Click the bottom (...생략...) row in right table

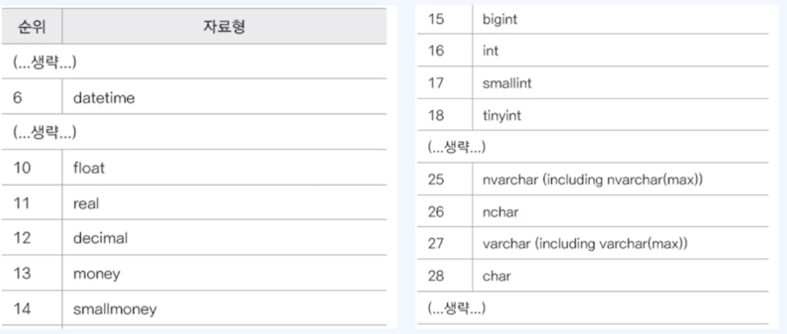(593, 308)
